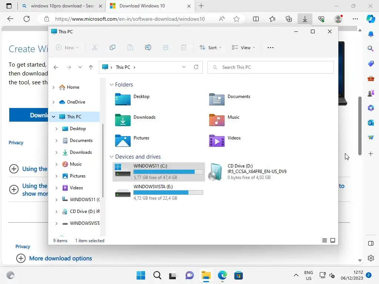
Task: Click the Share icon in Explorer toolbar
Action: click(x=166, y=48)
